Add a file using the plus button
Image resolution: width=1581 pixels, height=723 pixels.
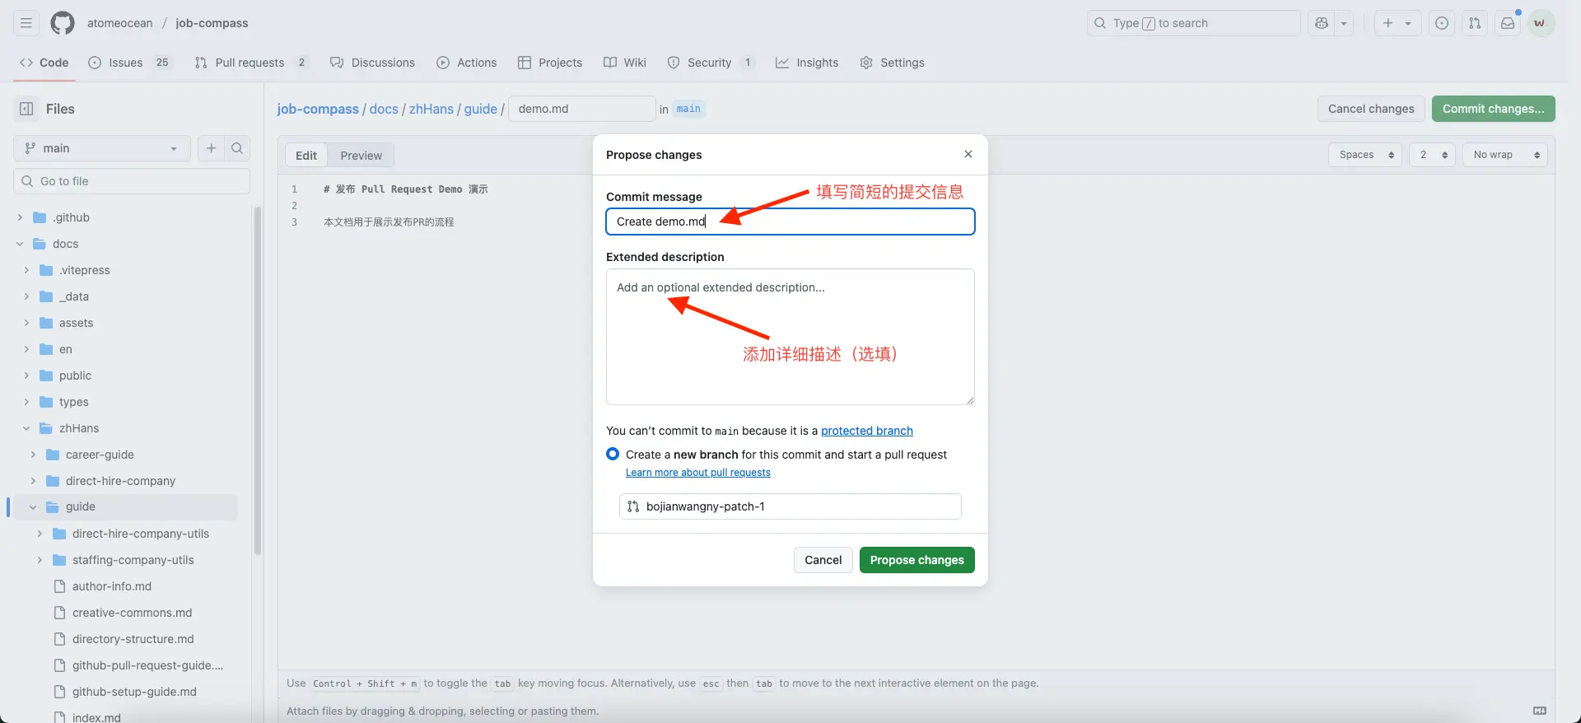(x=212, y=148)
